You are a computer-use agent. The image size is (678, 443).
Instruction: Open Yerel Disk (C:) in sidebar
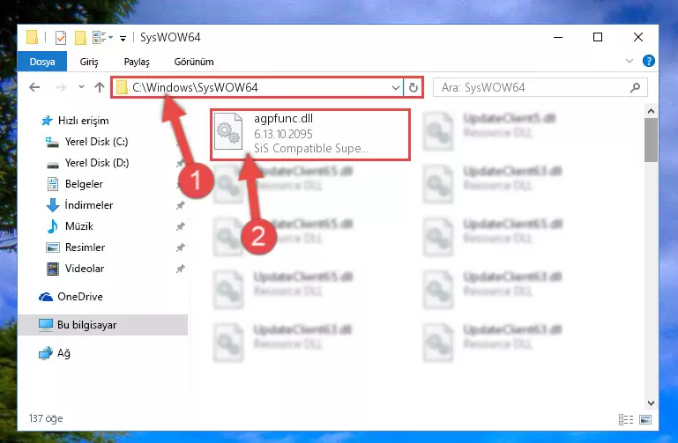(87, 142)
